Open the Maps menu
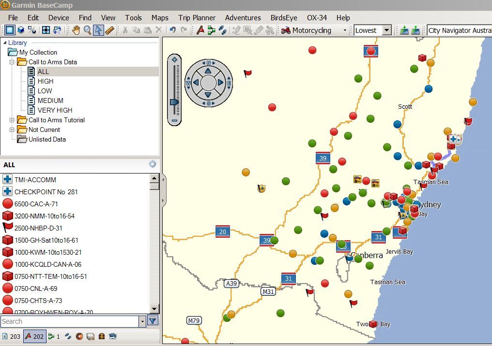The image size is (492, 346). pyautogui.click(x=160, y=18)
